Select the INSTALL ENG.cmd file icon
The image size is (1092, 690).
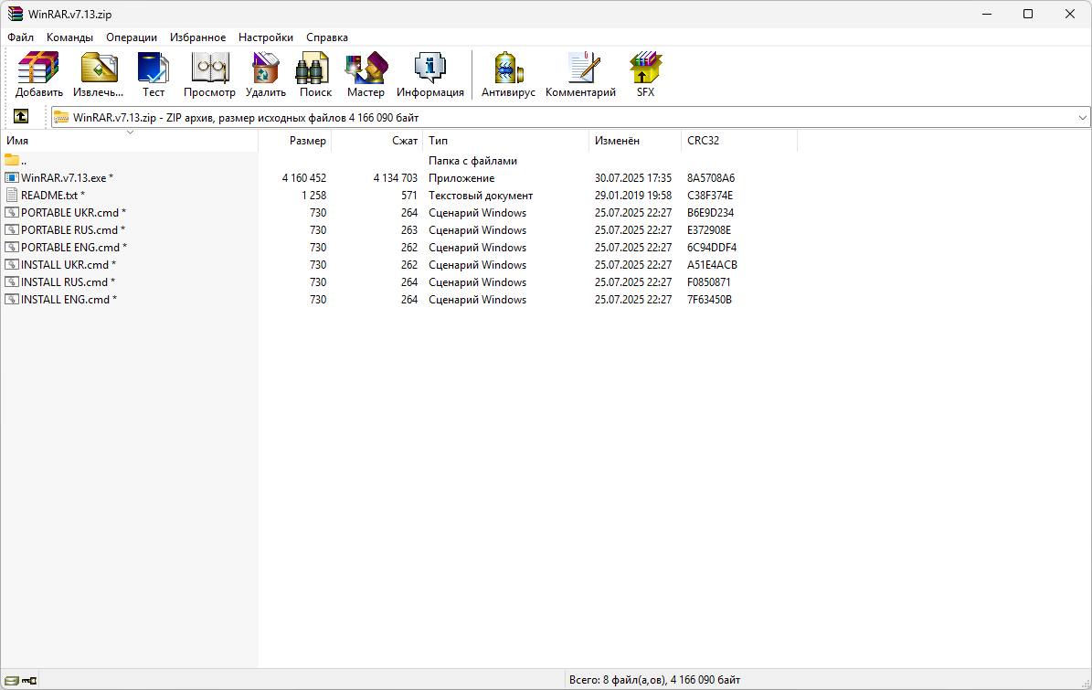[x=12, y=300]
